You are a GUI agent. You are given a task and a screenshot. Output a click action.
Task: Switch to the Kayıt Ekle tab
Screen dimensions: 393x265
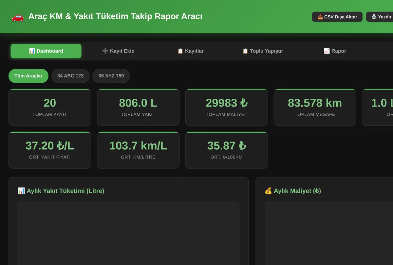click(118, 51)
